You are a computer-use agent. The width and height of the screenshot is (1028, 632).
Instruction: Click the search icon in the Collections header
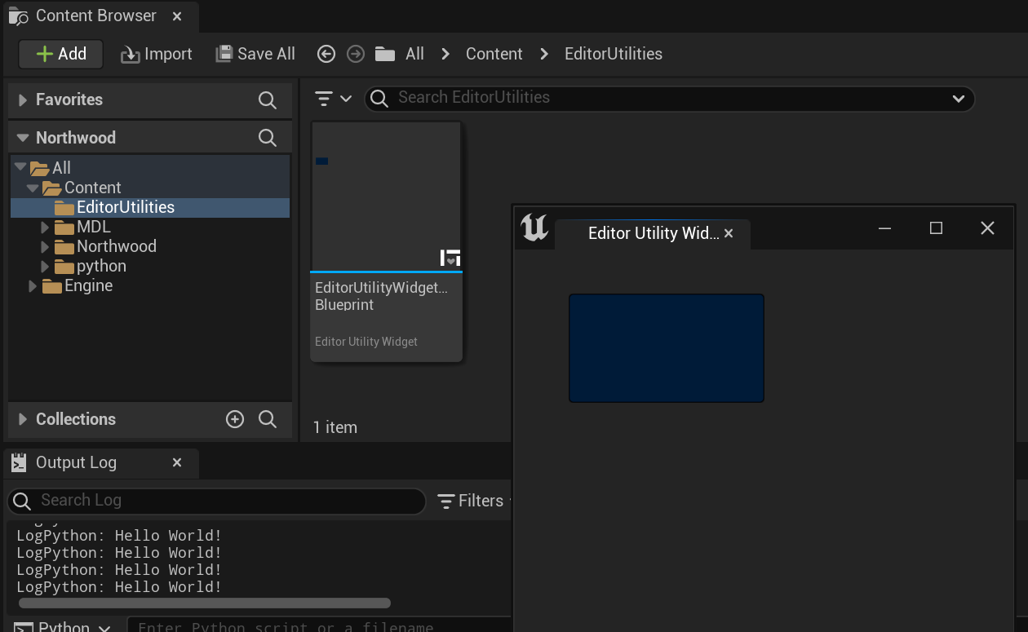[267, 419]
